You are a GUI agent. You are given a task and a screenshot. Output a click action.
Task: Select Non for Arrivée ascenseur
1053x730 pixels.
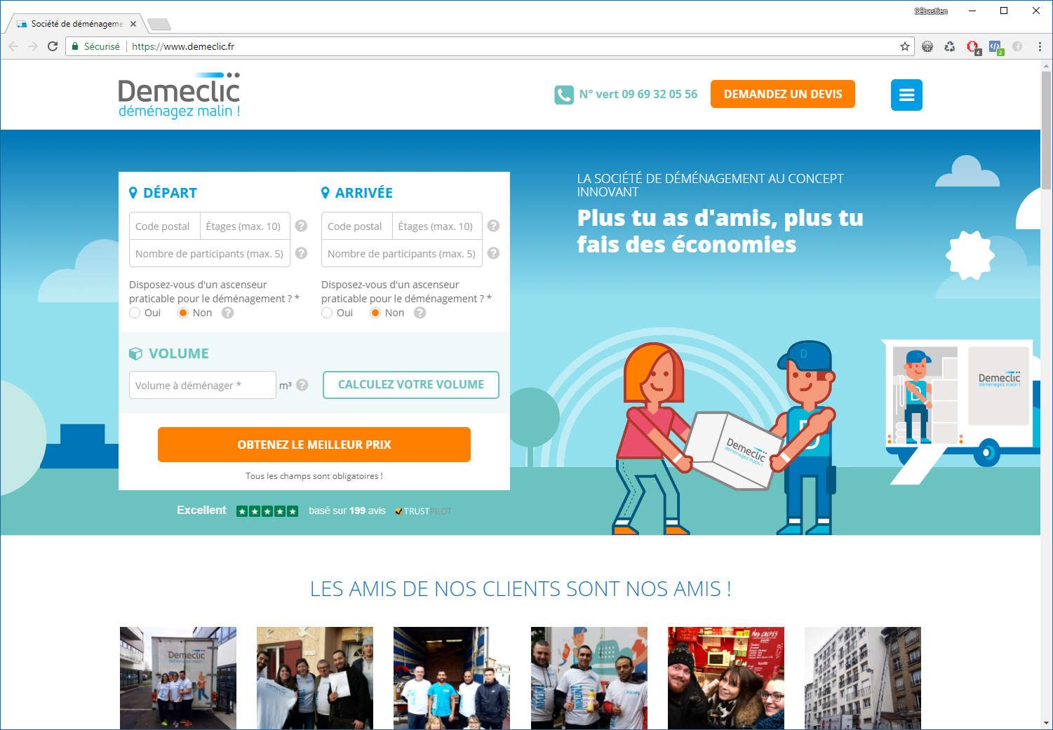click(x=375, y=313)
